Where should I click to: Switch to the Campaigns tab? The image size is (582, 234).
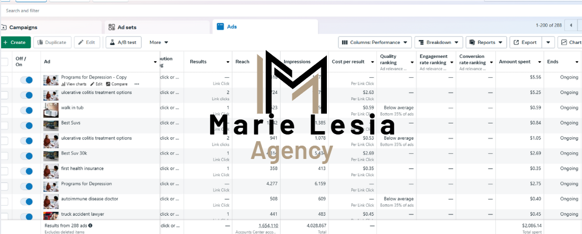pyautogui.click(x=51, y=27)
